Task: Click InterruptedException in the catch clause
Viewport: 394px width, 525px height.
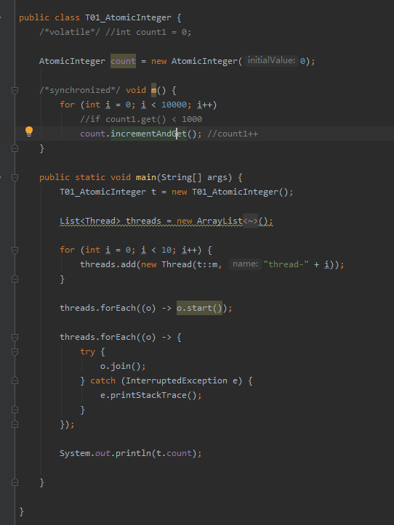Action: point(177,380)
